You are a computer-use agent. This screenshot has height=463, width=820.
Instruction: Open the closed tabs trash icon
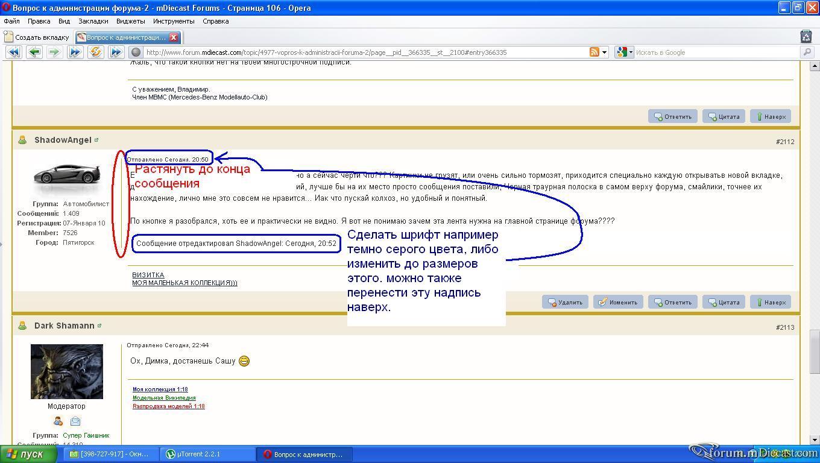(x=806, y=37)
